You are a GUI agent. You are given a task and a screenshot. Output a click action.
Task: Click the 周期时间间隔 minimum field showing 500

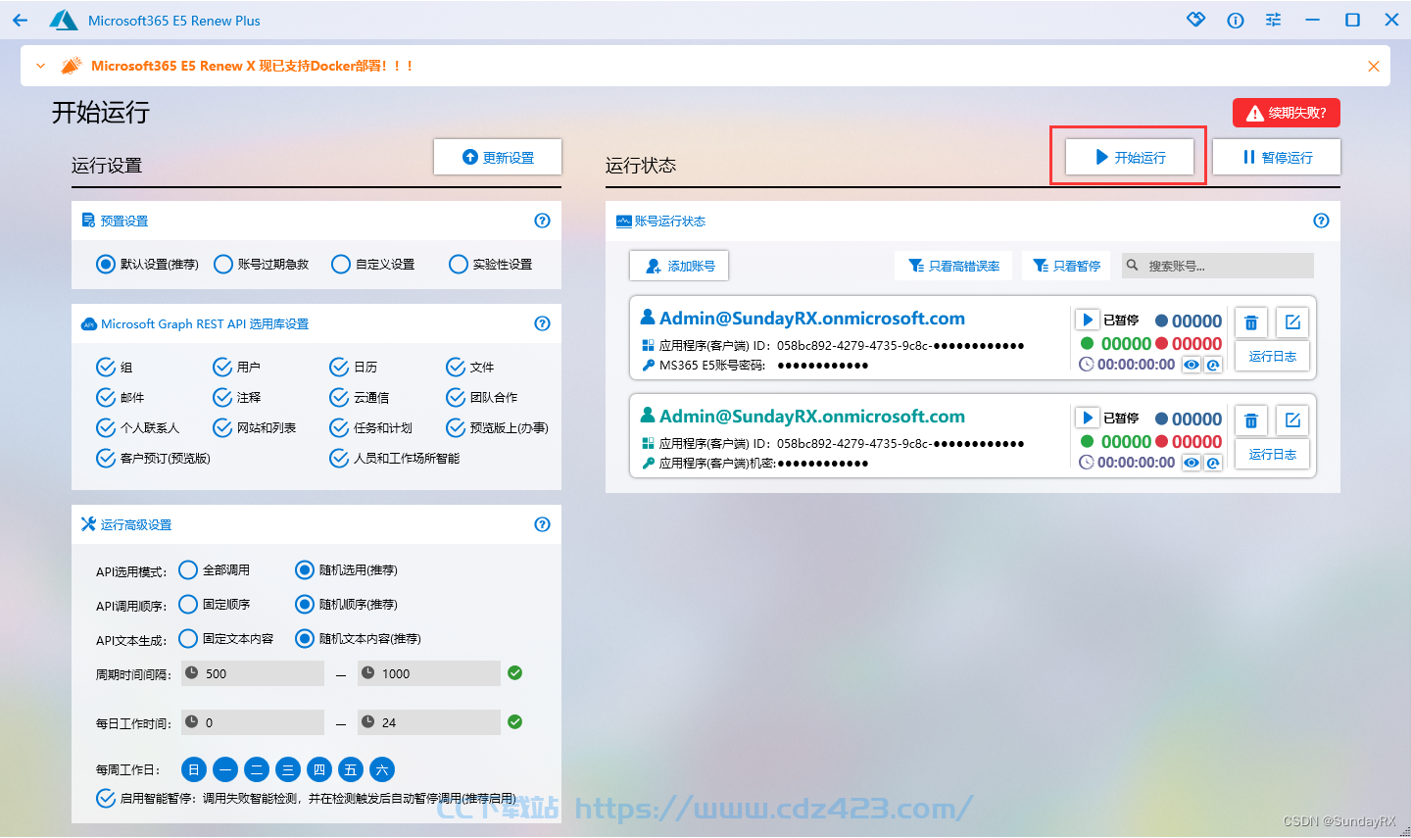coord(253,673)
